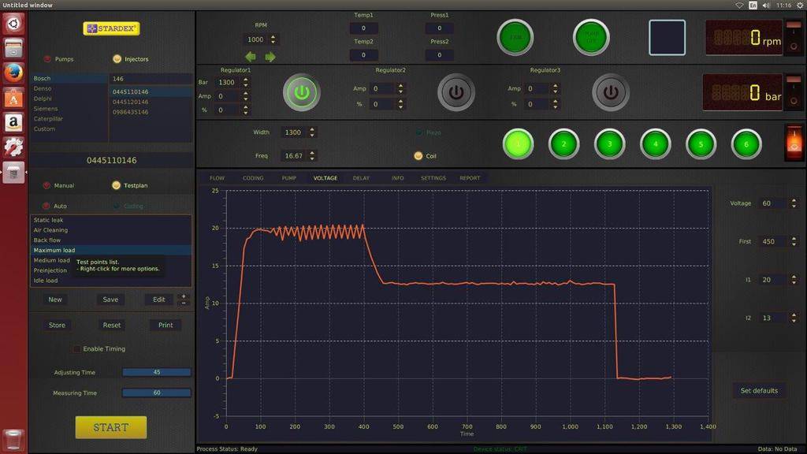Flip the rocker switch beside the bar display
The height and width of the screenshot is (454, 807).
[794, 91]
